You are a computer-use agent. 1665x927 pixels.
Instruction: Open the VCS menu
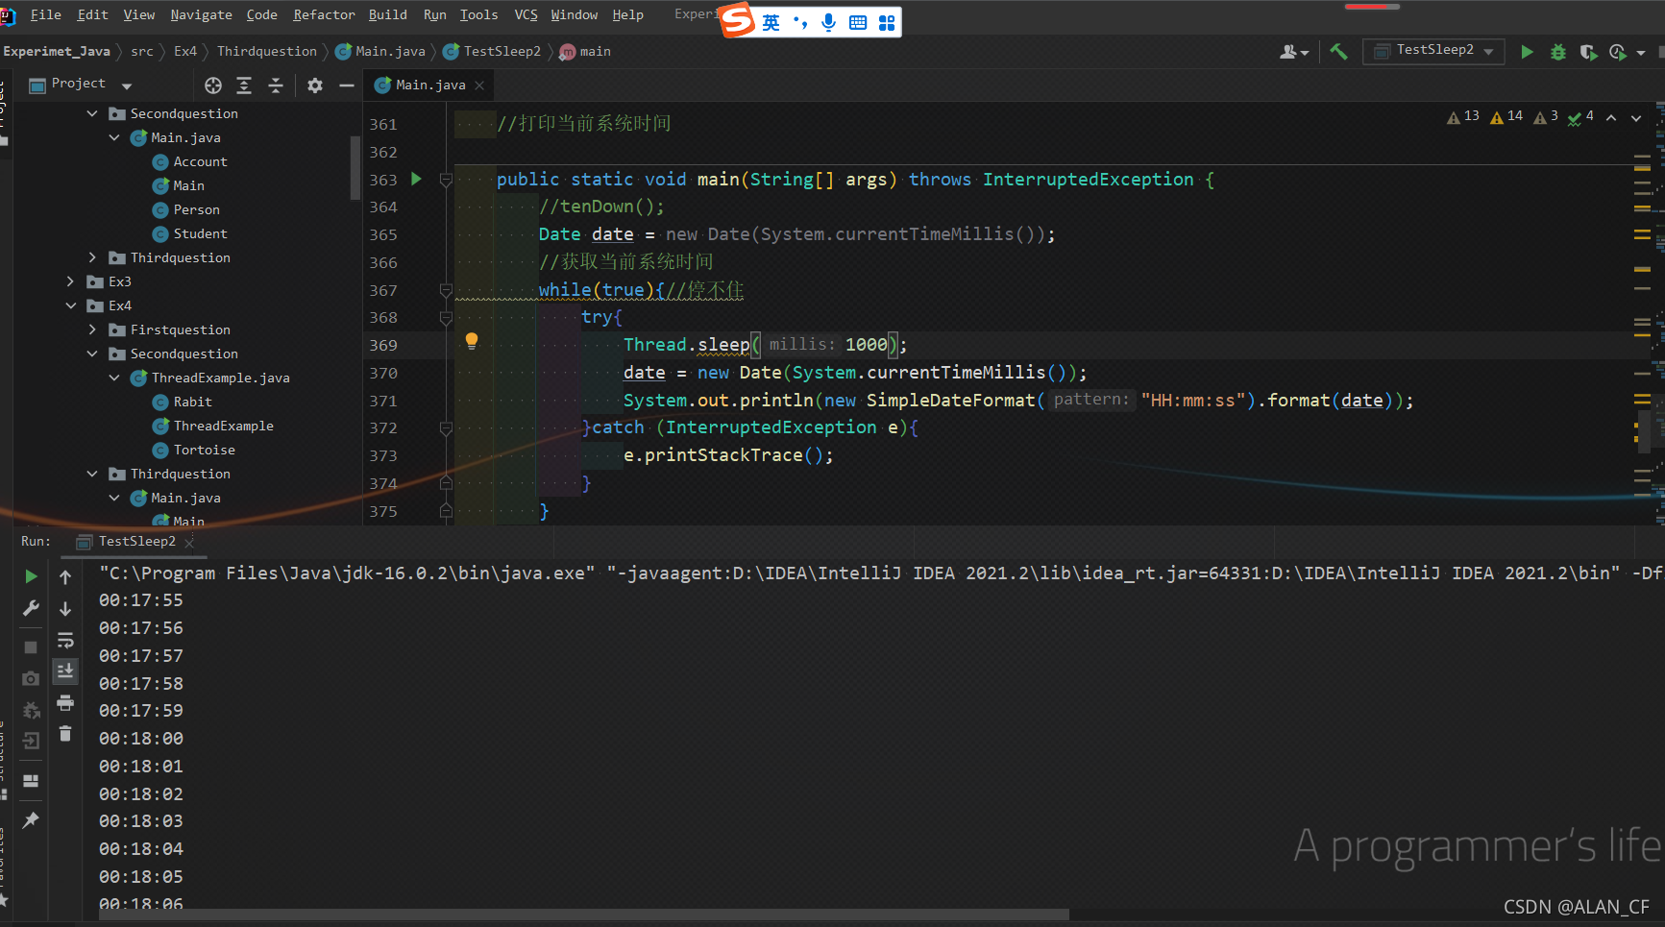coord(526,14)
